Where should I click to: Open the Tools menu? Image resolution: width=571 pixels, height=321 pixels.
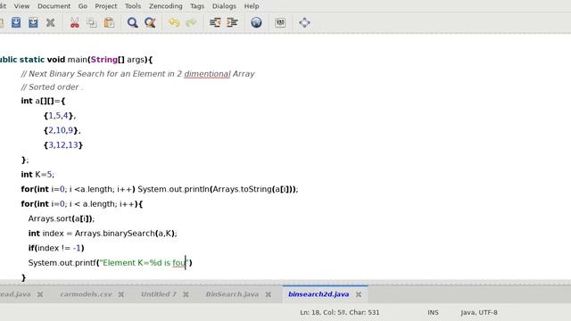(x=133, y=6)
